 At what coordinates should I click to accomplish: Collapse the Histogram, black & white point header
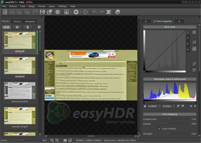(169, 79)
